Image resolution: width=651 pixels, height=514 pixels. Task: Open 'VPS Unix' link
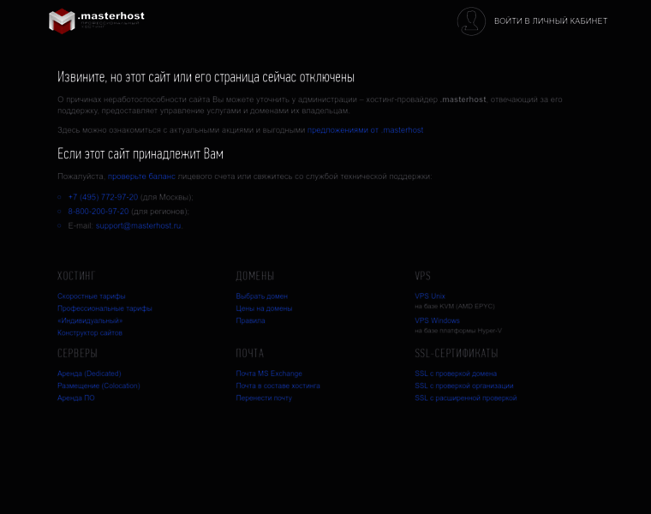[430, 296]
